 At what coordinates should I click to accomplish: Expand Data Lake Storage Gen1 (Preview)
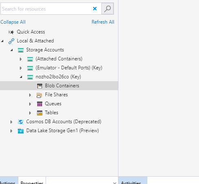tap(11, 131)
